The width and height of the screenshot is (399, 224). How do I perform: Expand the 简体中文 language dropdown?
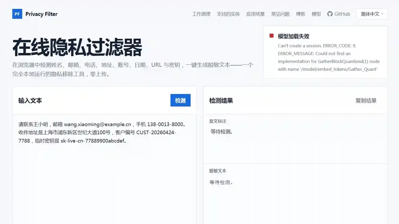pyautogui.click(x=372, y=14)
